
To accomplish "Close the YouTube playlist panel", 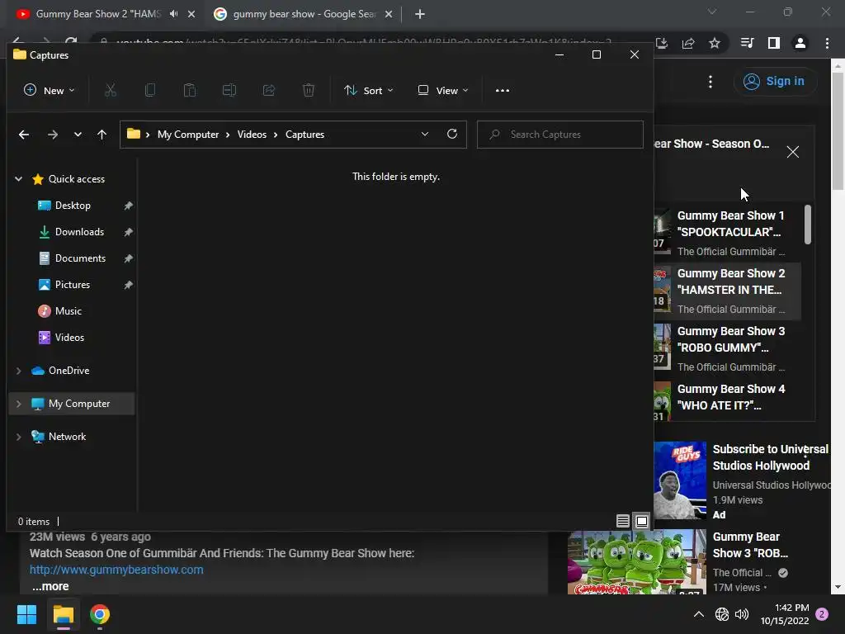I will coord(793,152).
